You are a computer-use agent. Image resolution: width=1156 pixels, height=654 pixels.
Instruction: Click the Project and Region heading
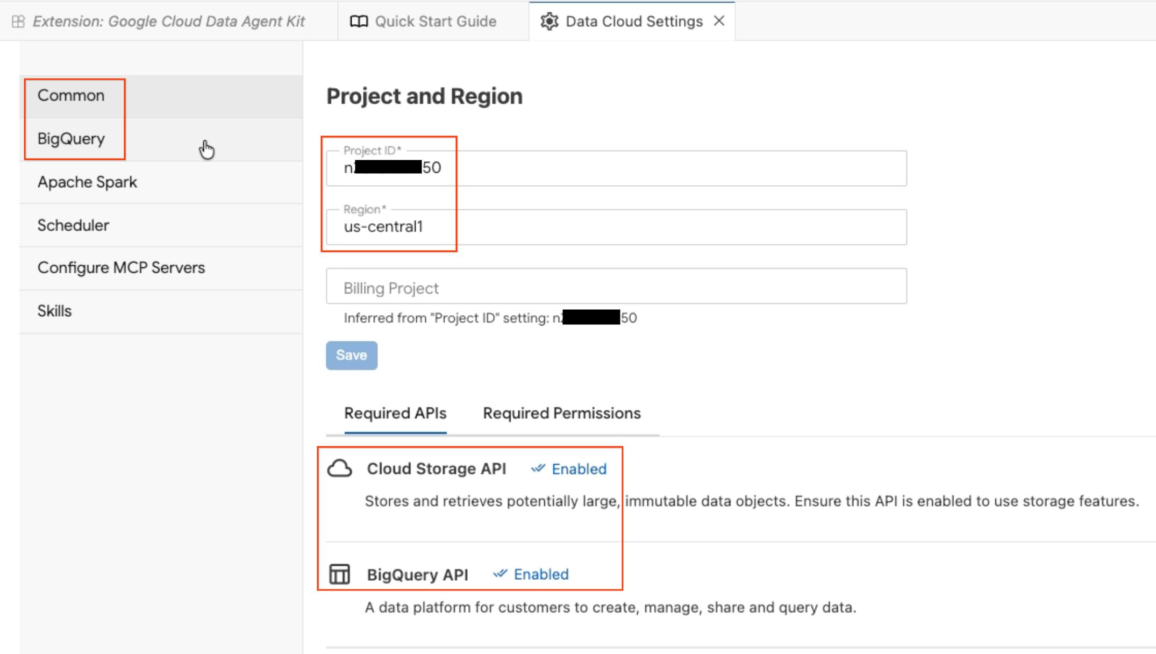point(425,96)
